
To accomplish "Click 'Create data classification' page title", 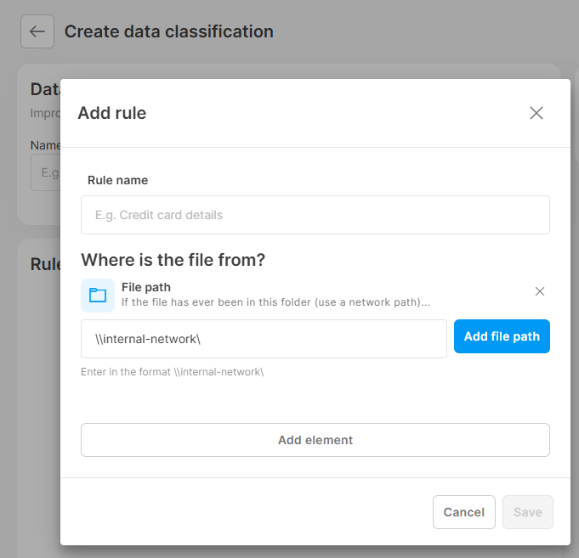I will pos(169,31).
